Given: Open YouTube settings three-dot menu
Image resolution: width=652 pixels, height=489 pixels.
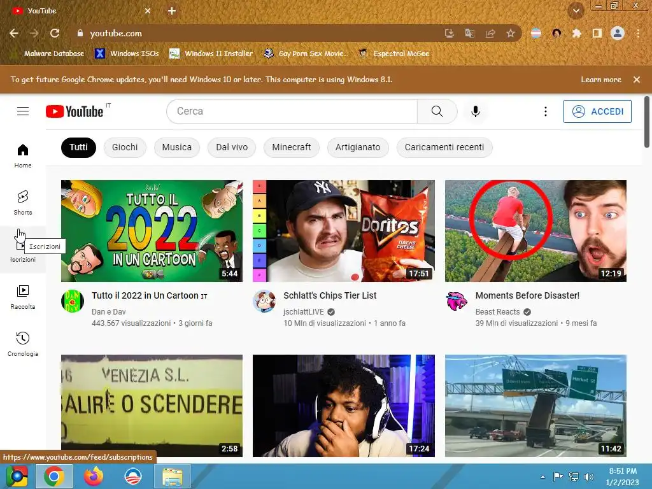Looking at the screenshot, I should (x=546, y=111).
